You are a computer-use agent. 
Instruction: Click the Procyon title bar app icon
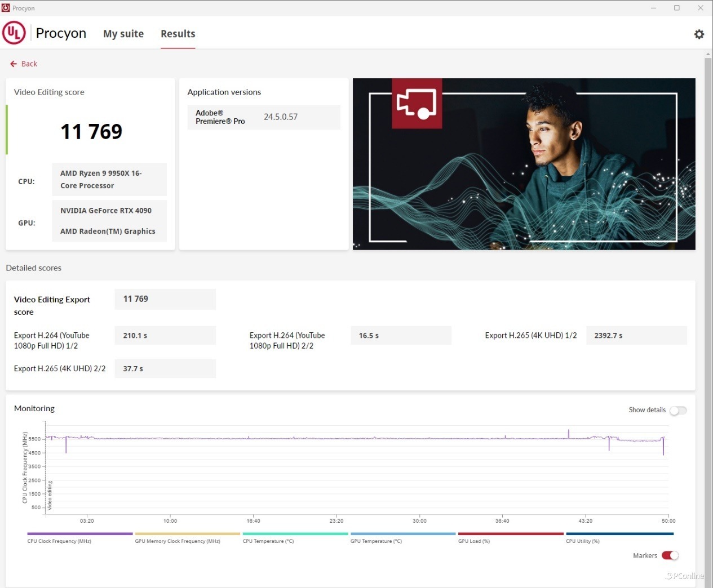tap(6, 8)
